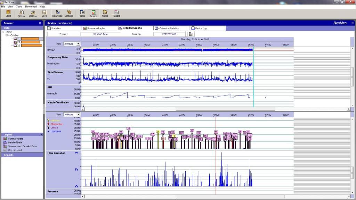
Task: Close the Legend panel
Action: [x=42, y=135]
